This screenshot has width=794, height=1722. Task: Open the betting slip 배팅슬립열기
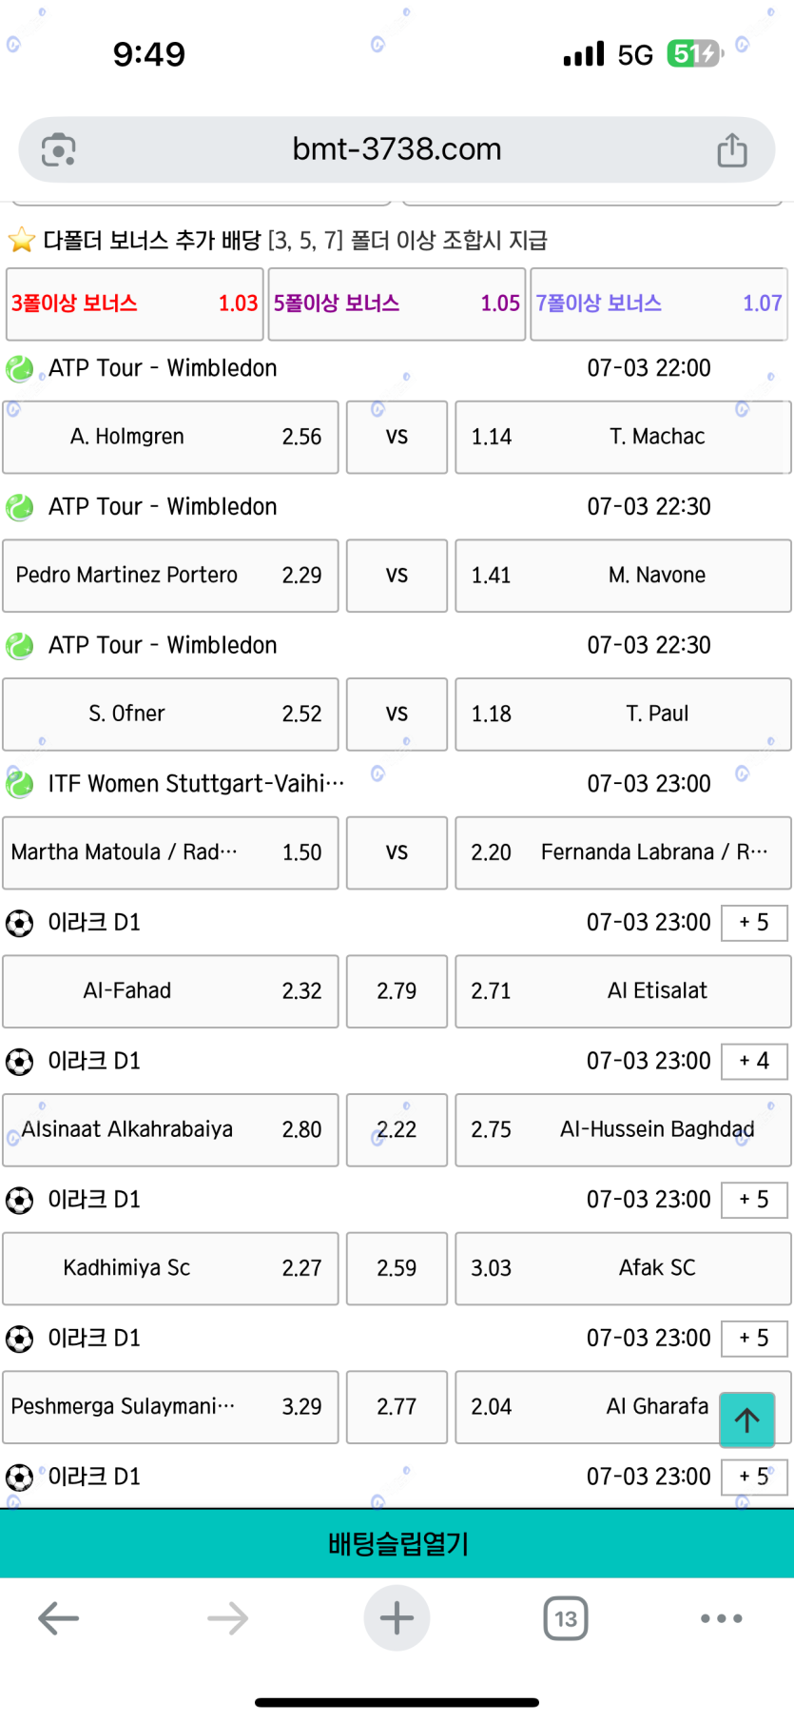click(x=397, y=1543)
